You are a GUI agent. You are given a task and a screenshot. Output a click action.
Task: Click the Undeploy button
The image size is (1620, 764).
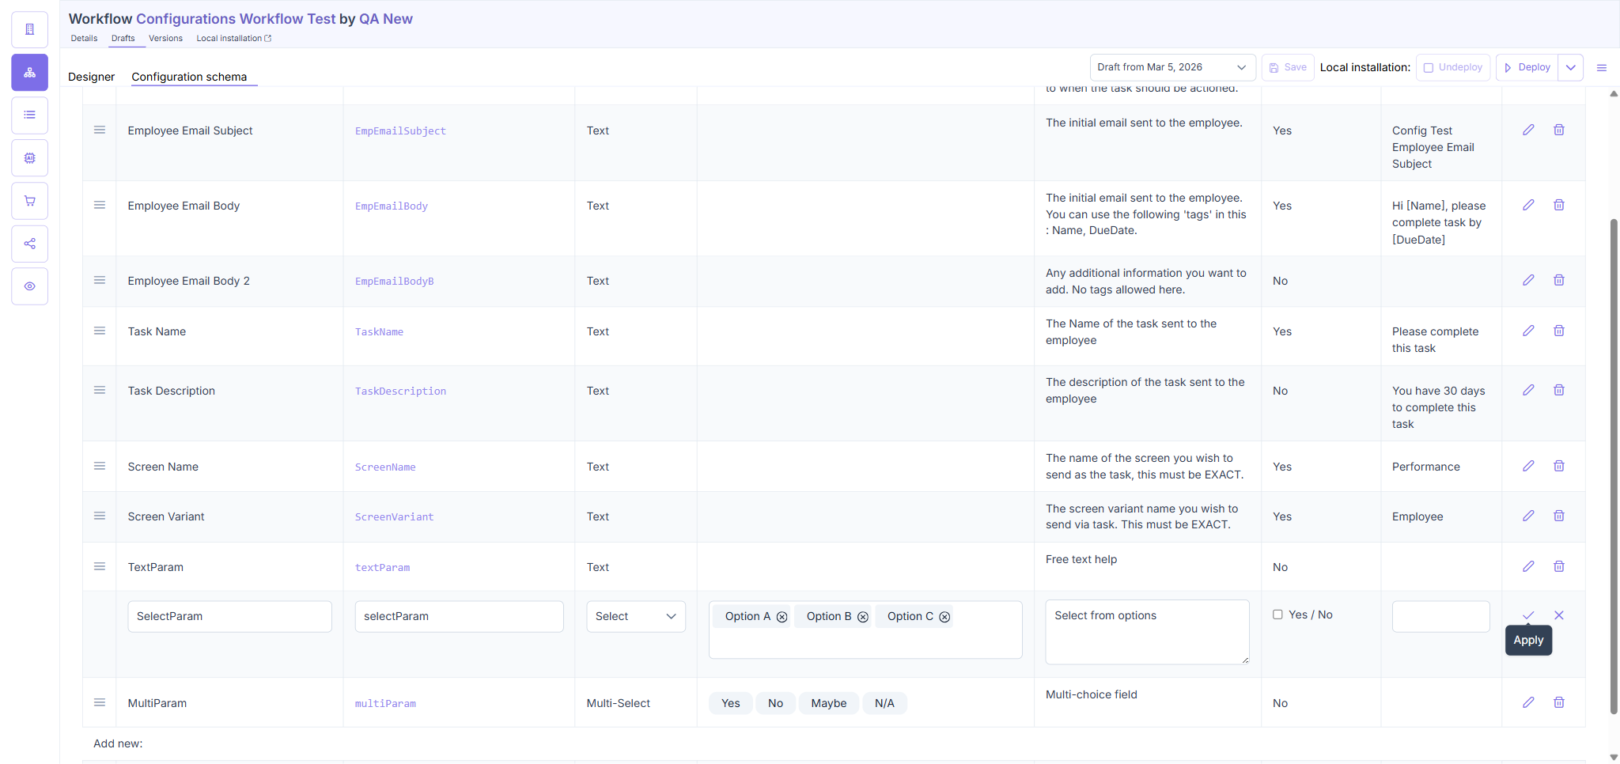click(1453, 67)
